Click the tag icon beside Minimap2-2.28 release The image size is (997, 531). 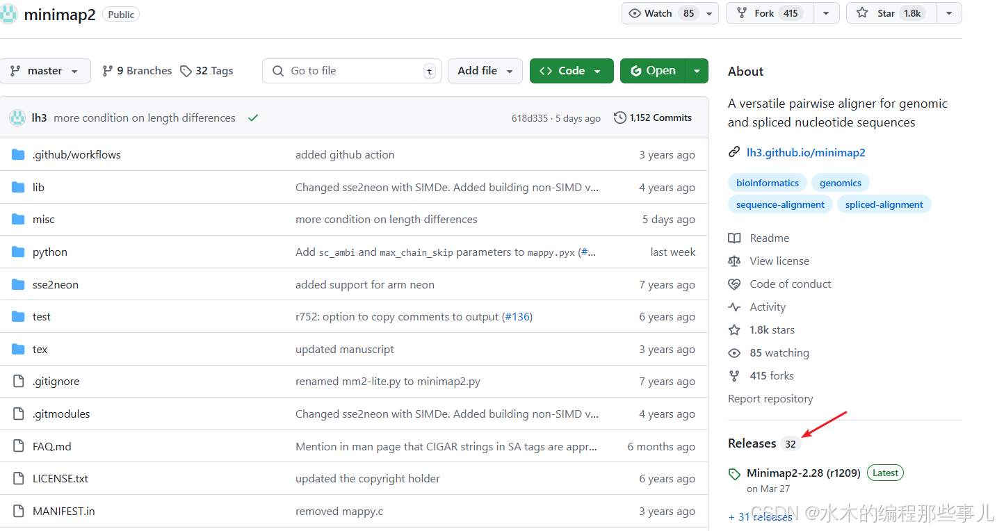734,474
